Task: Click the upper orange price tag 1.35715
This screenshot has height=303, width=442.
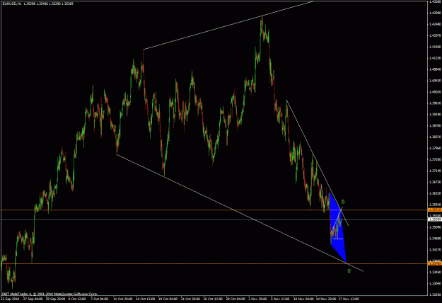Action: pos(435,210)
